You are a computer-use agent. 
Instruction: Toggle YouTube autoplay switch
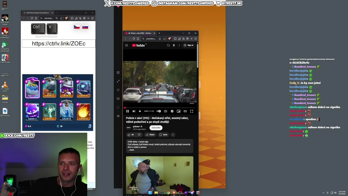[x=159, y=111]
